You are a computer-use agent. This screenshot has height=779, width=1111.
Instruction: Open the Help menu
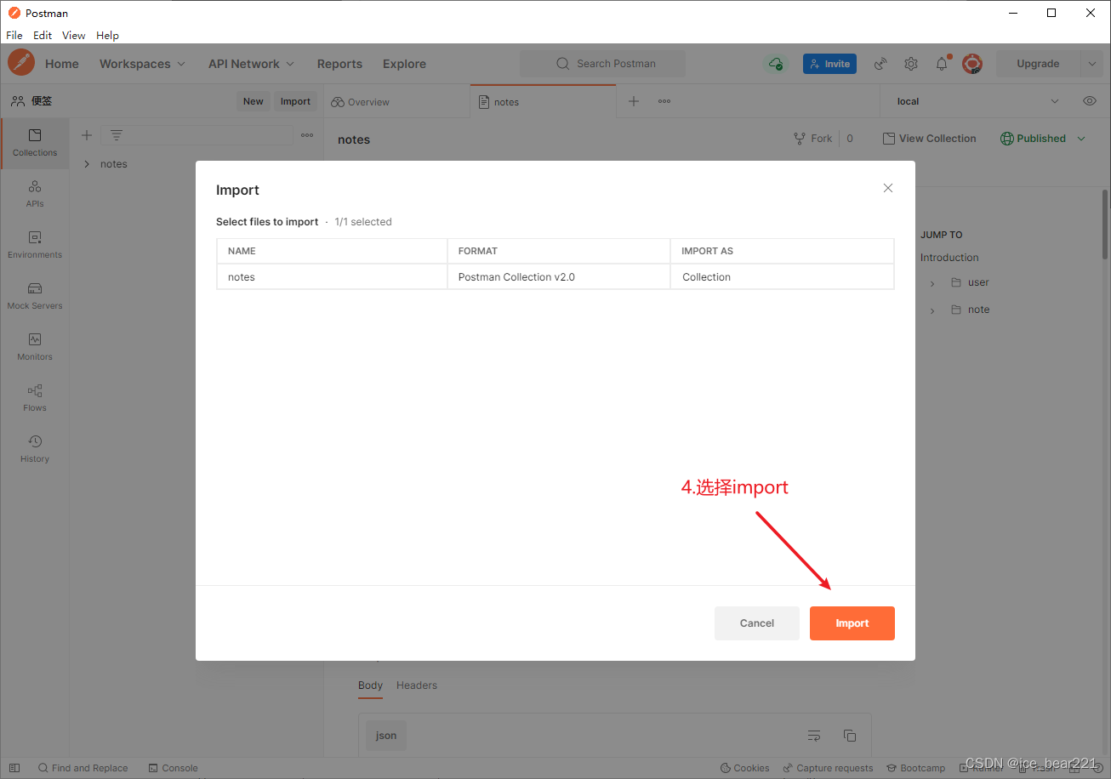(x=107, y=36)
